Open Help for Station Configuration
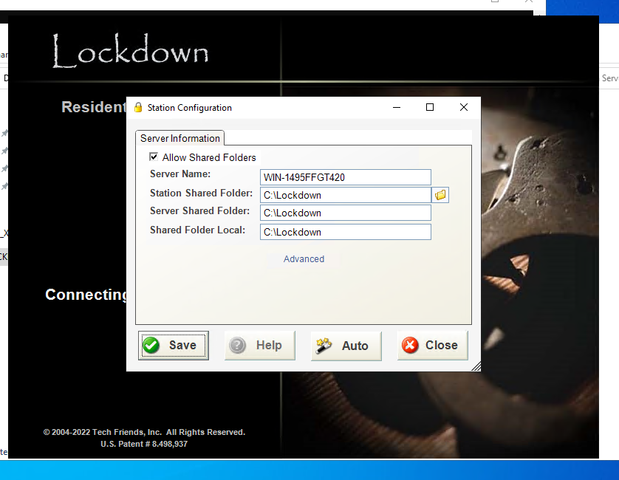 pyautogui.click(x=260, y=346)
